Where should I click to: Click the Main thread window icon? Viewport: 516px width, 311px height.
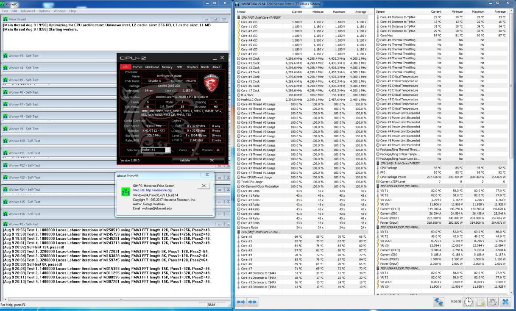pyautogui.click(x=5, y=19)
